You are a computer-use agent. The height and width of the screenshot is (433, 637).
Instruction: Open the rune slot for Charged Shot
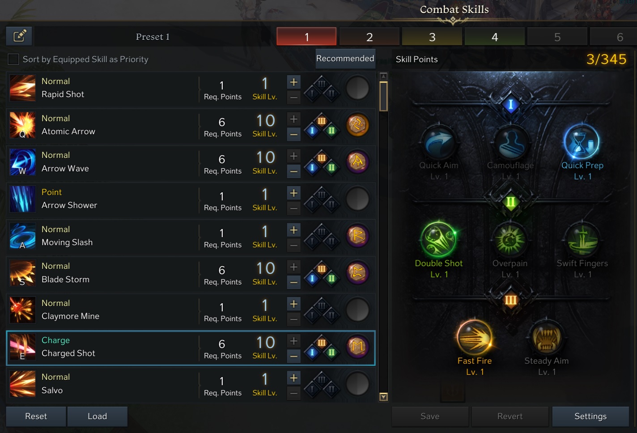coord(357,347)
